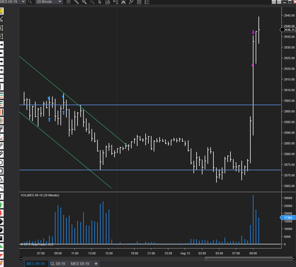Click the zoom in magnifier icon
The height and width of the screenshot is (267, 296).
click(x=84, y=2)
